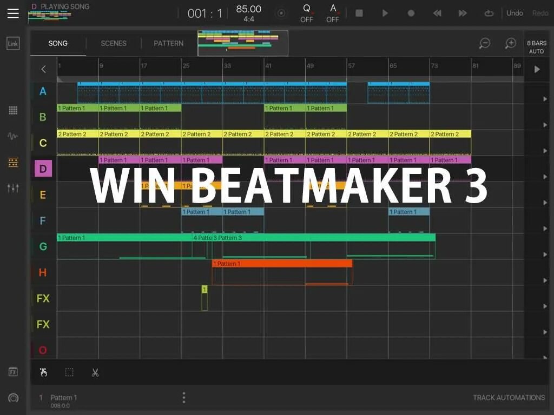Image resolution: width=554 pixels, height=415 pixels.
Task: Toggle Automation A OFF
Action: [x=333, y=14]
